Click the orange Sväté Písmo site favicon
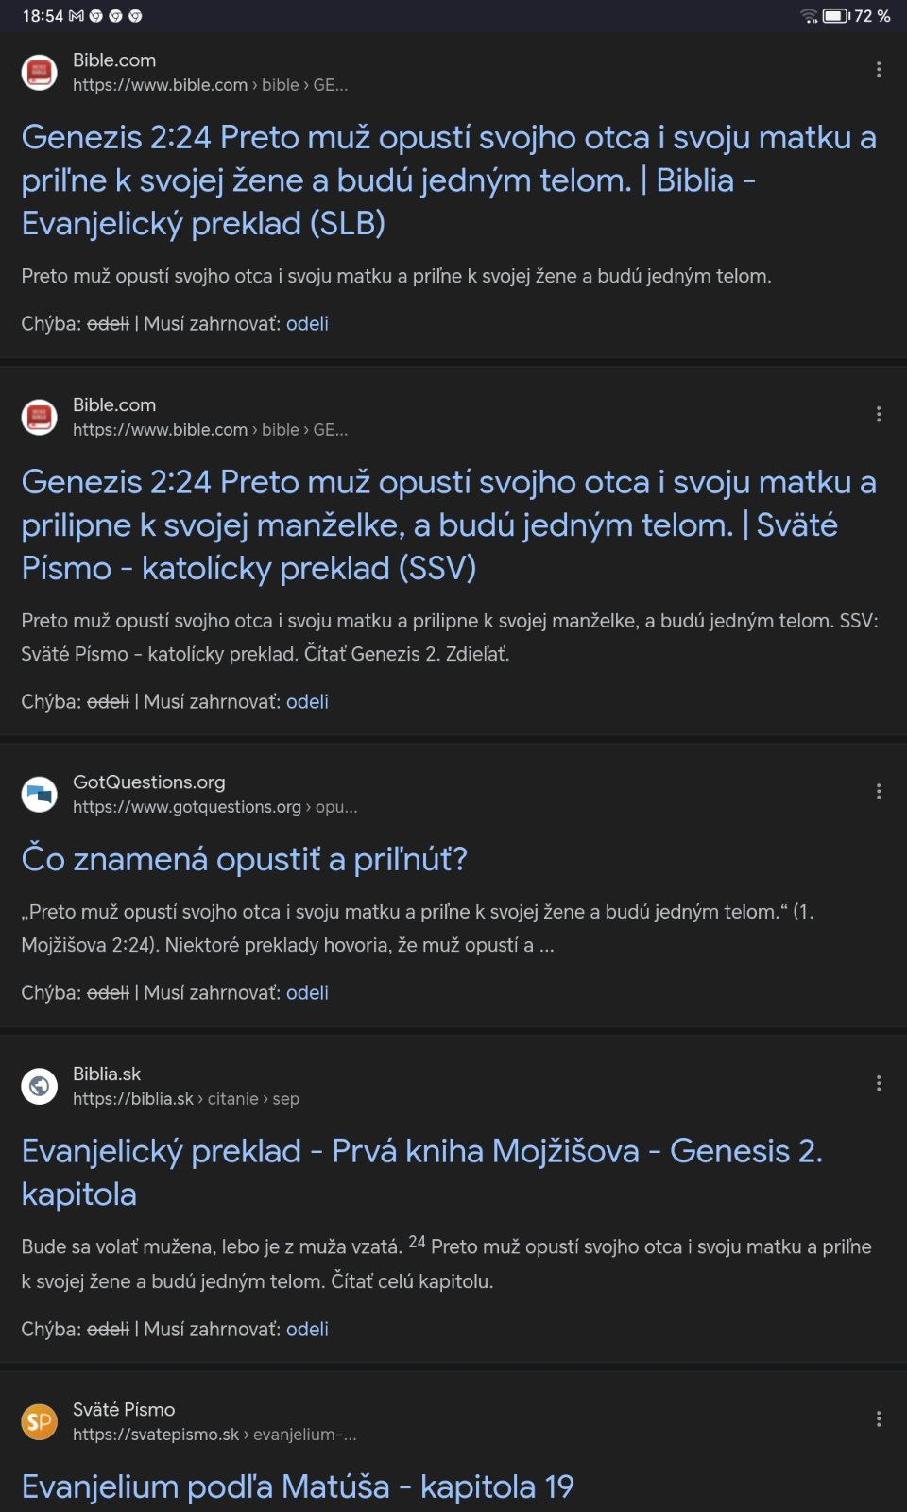Image resolution: width=907 pixels, height=1512 pixels. click(x=40, y=1421)
